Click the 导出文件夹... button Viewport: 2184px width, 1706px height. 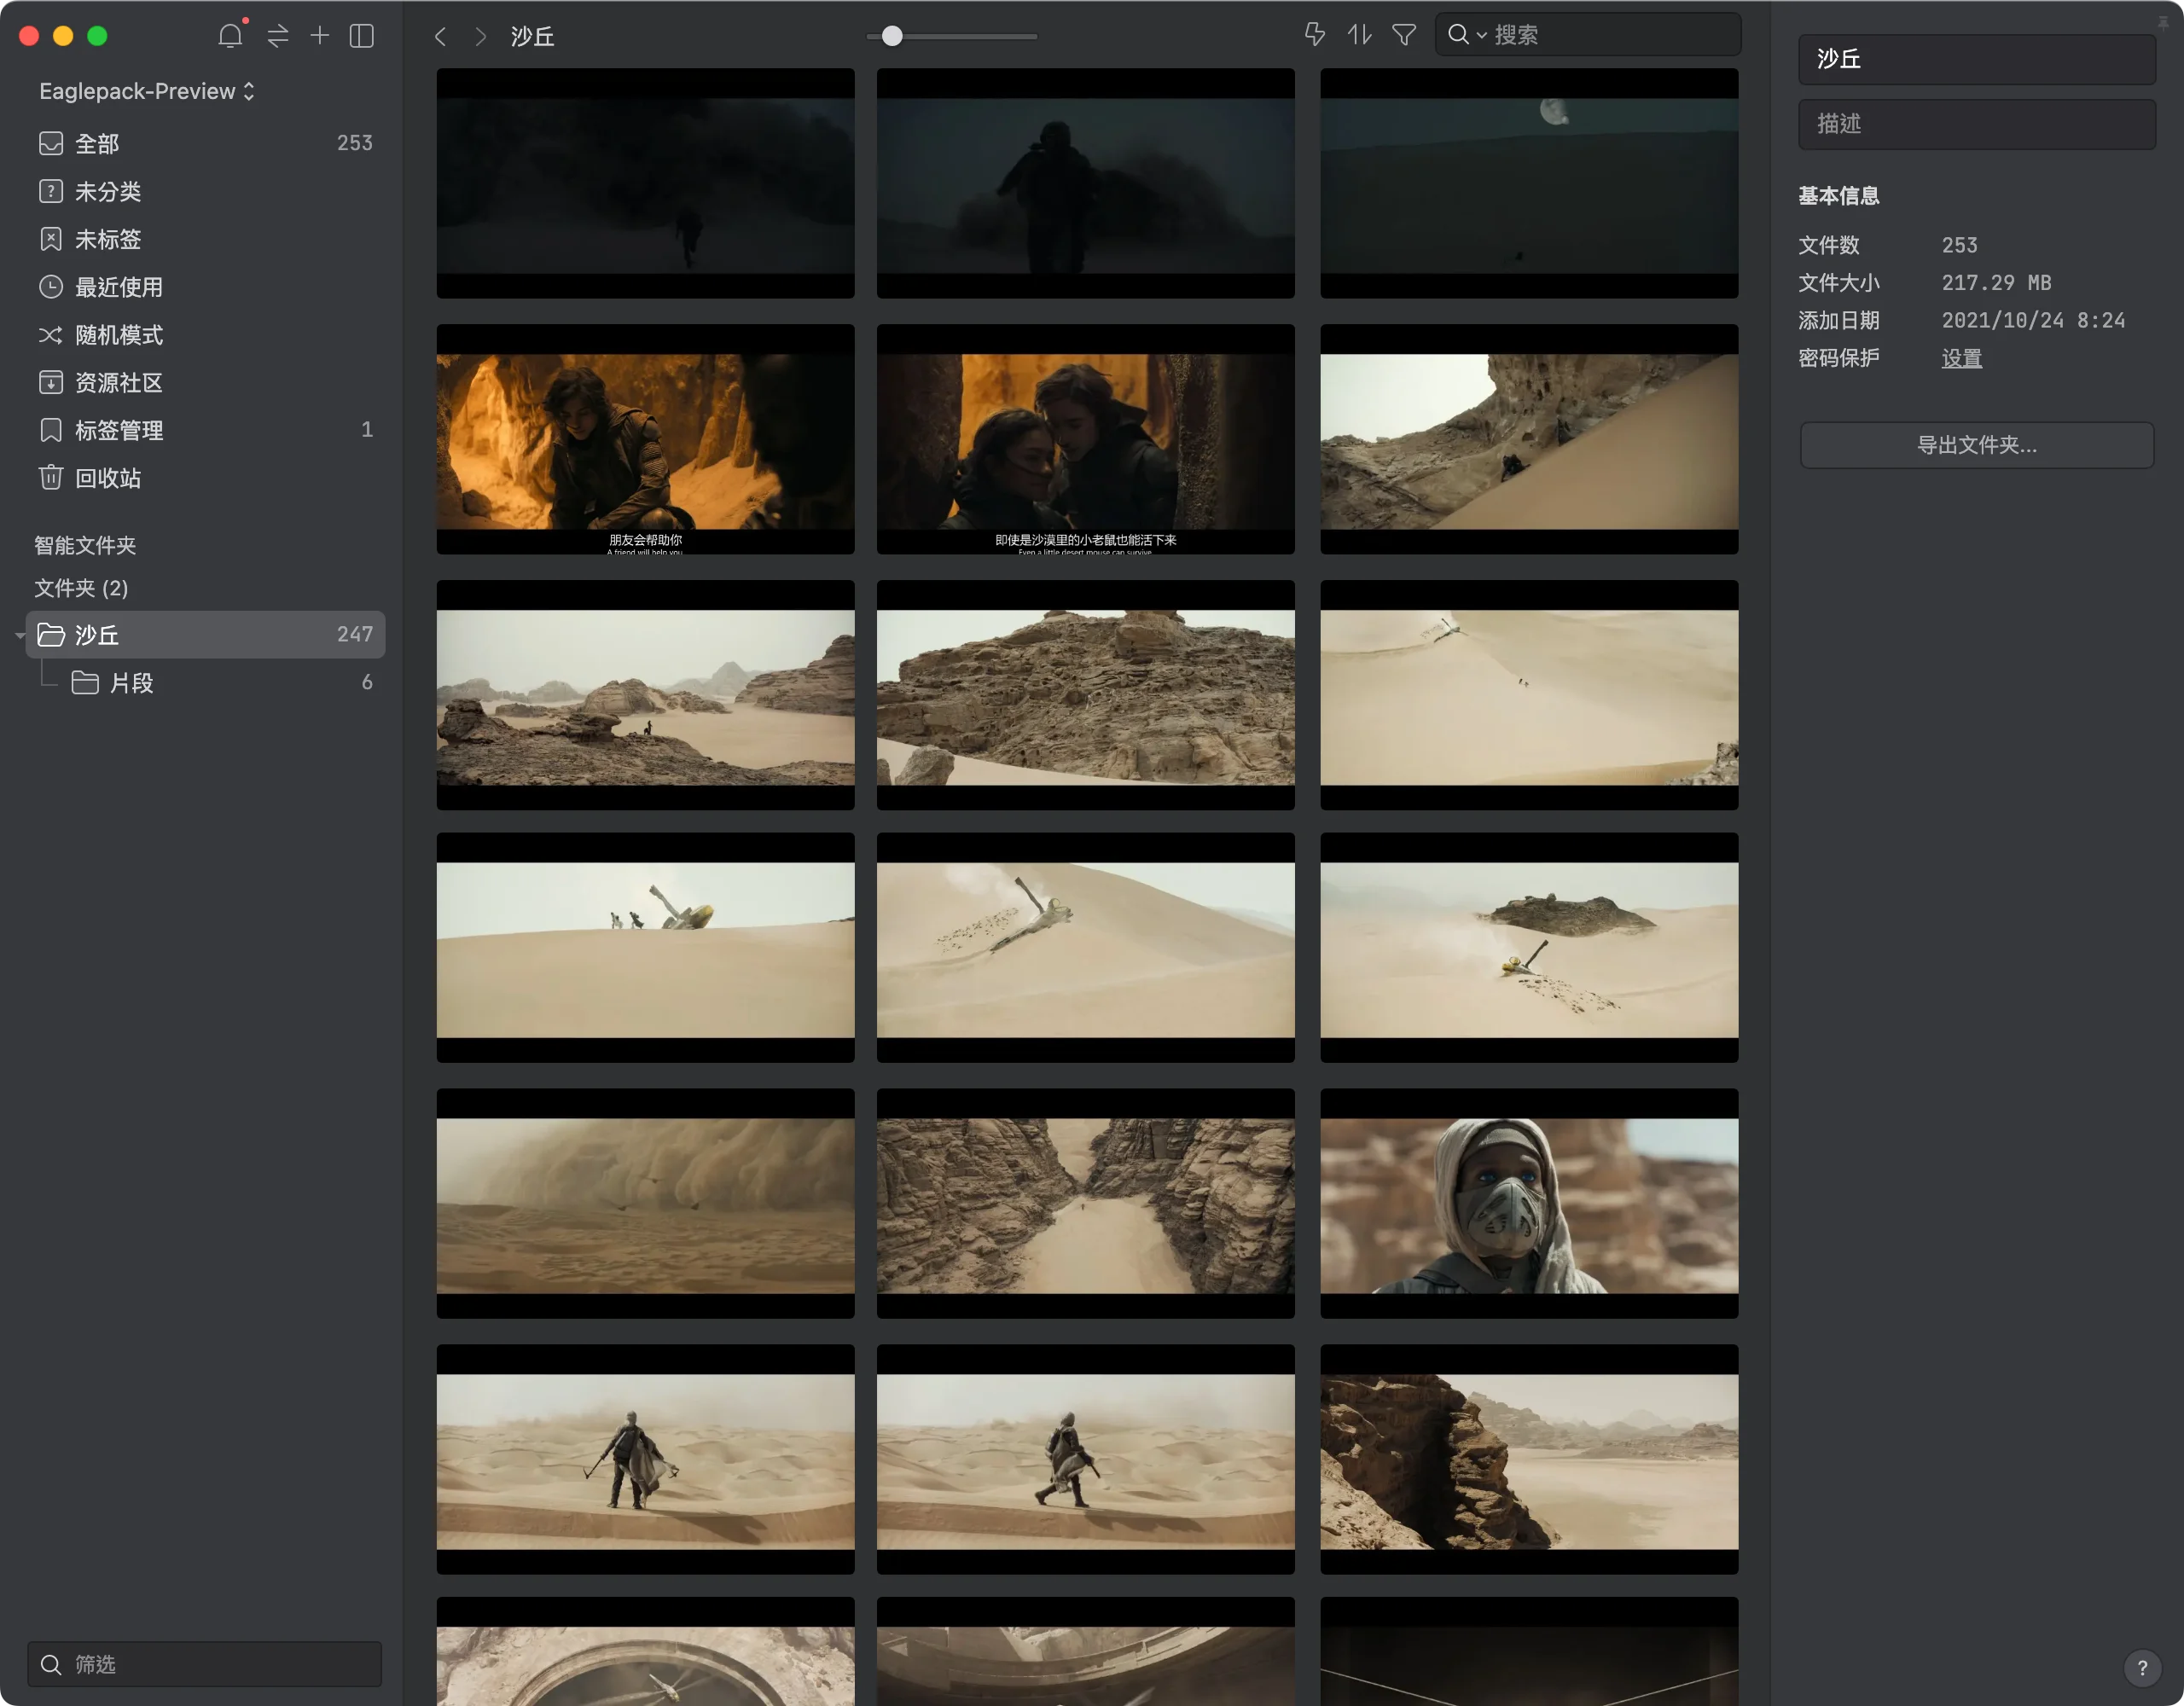1976,445
